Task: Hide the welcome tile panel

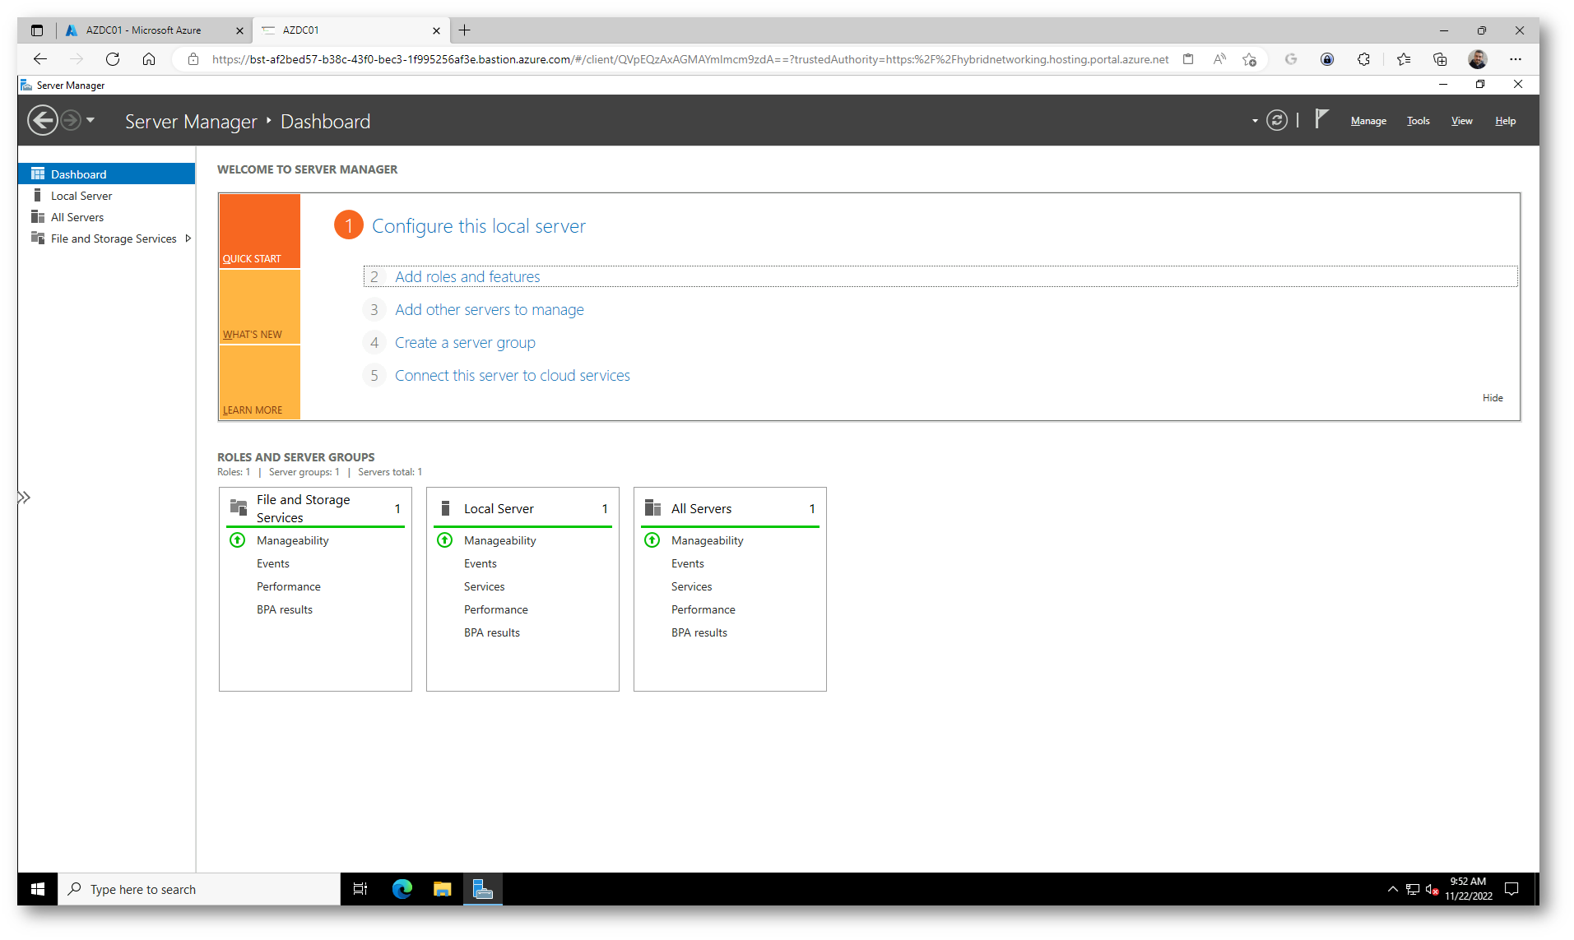Action: click(x=1493, y=398)
